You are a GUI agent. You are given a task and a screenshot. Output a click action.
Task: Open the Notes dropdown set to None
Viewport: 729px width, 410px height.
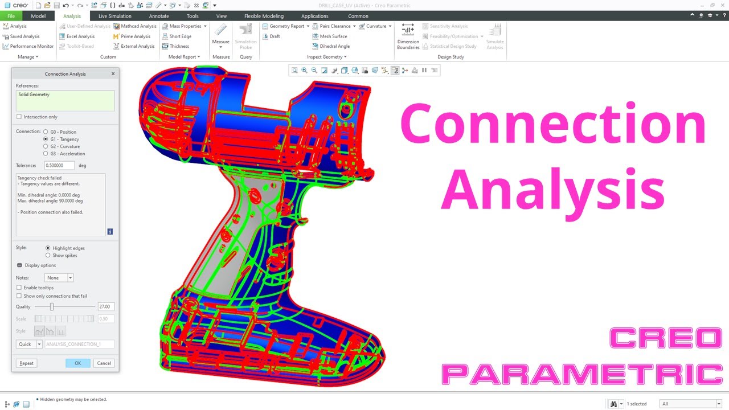[x=59, y=278]
